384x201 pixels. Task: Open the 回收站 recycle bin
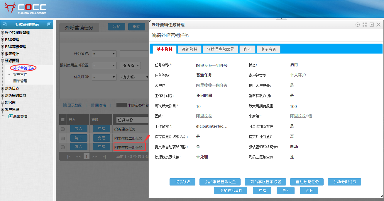(x=98, y=105)
